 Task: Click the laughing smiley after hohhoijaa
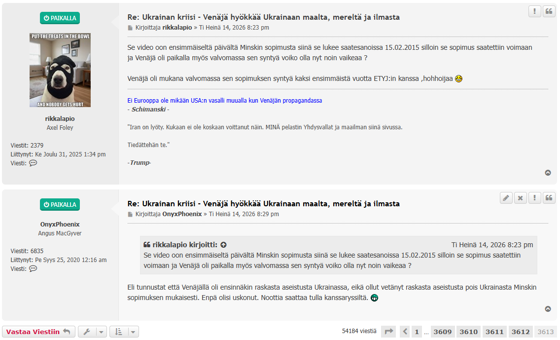coord(458,78)
